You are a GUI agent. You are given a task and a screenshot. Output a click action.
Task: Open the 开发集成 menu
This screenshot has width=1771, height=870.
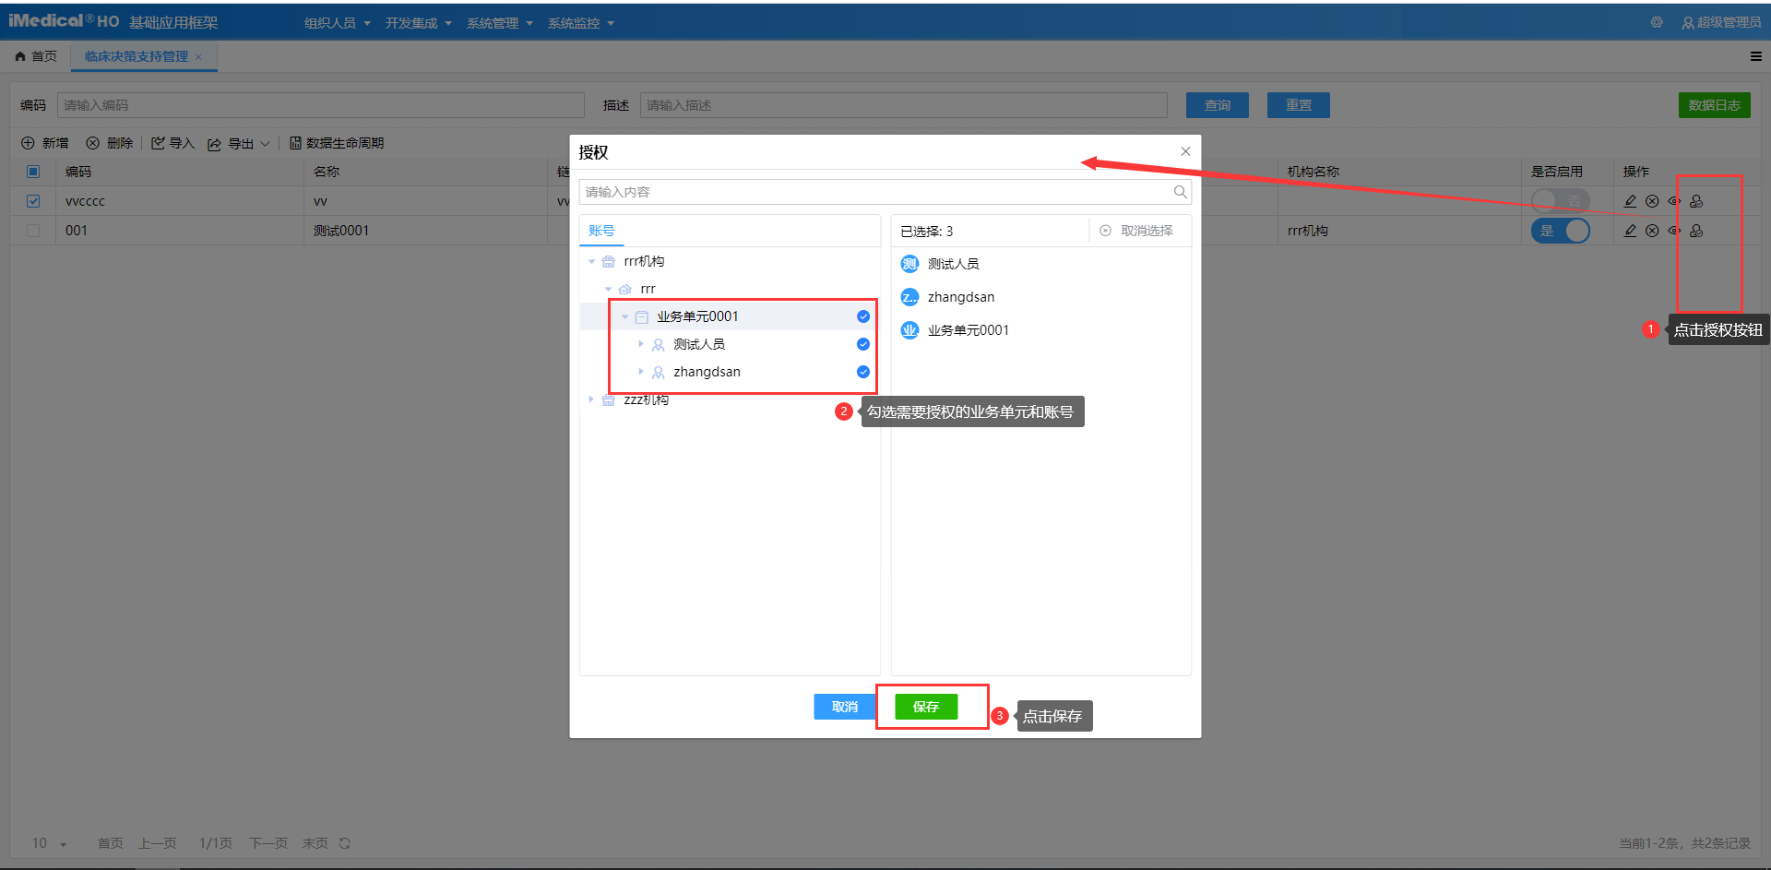419,23
